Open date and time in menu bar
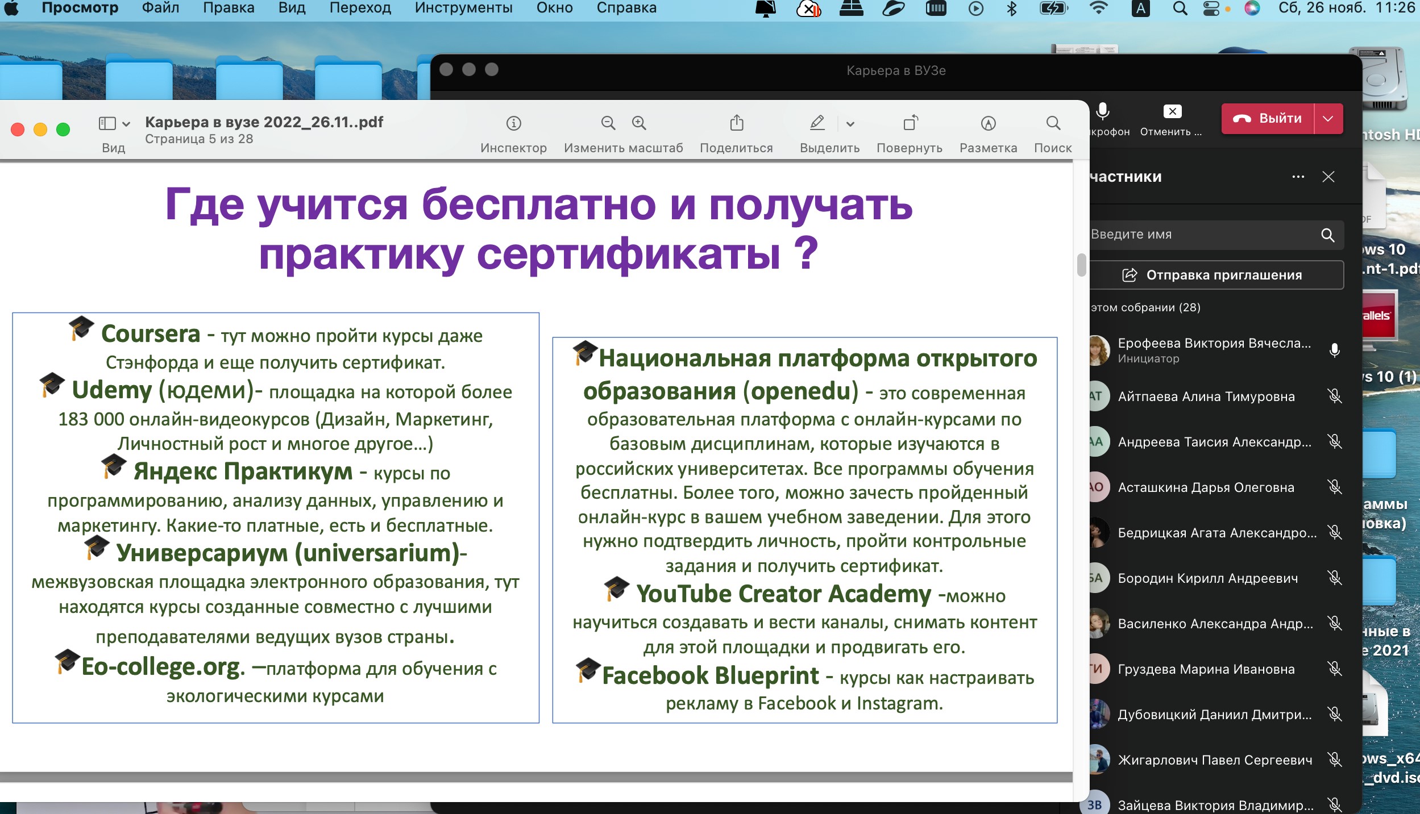Viewport: 1420px width, 814px height. tap(1346, 8)
